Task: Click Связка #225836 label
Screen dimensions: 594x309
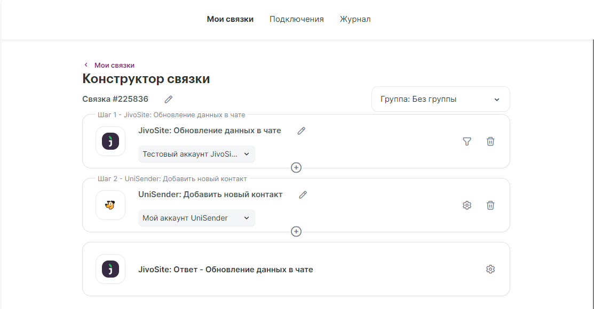Action: 115,99
